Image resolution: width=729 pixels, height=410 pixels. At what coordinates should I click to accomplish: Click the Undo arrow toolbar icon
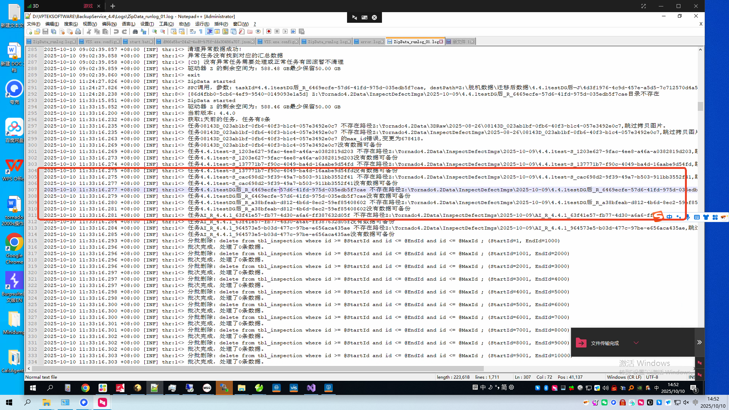[116, 32]
